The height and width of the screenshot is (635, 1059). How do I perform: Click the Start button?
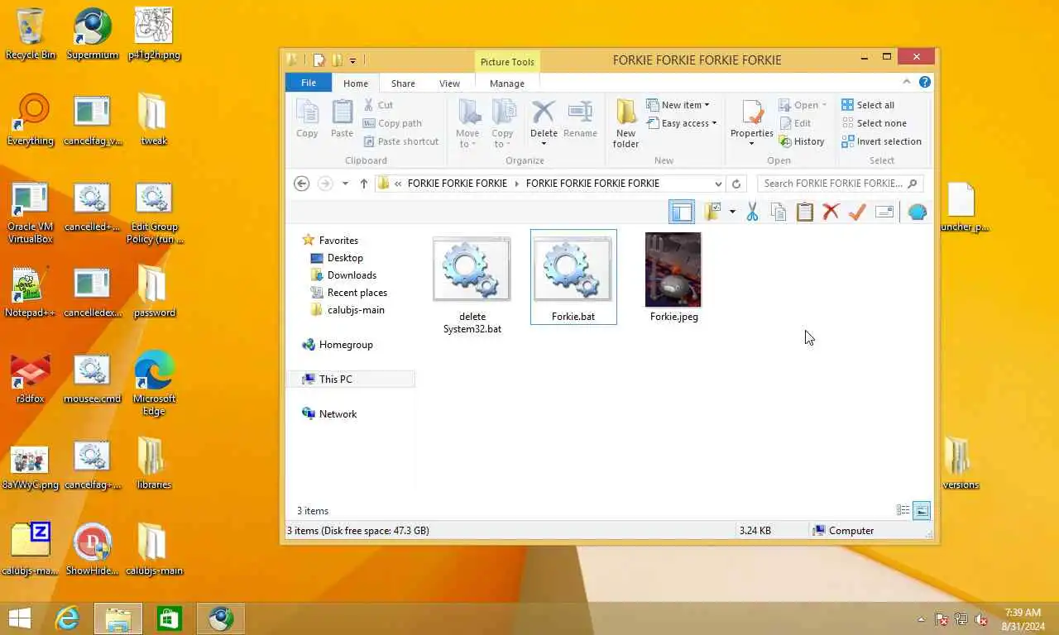(x=19, y=618)
